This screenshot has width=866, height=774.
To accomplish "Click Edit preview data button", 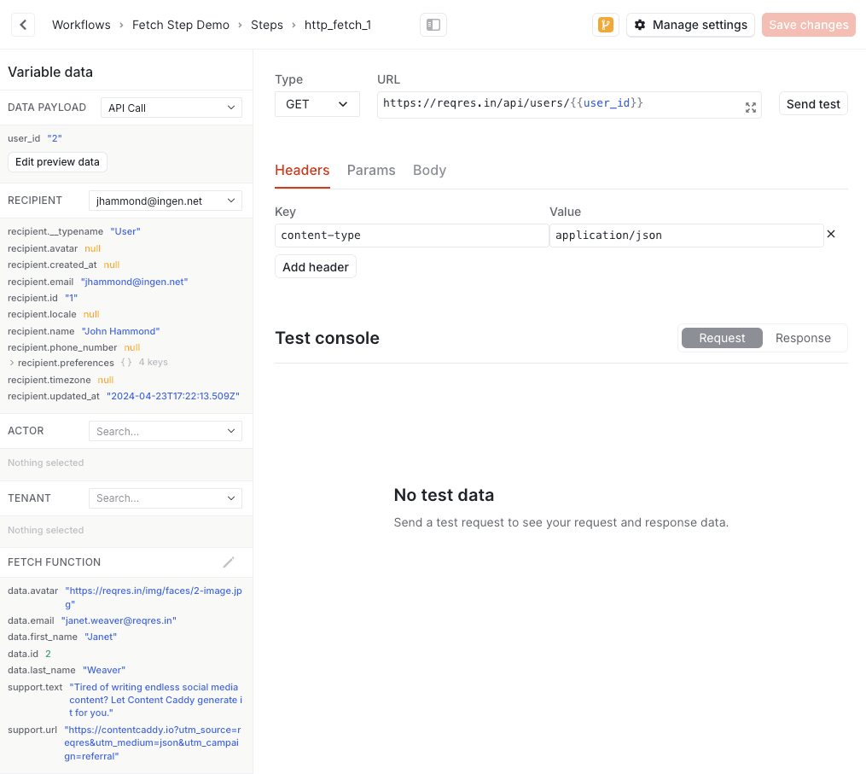I will (57, 161).
